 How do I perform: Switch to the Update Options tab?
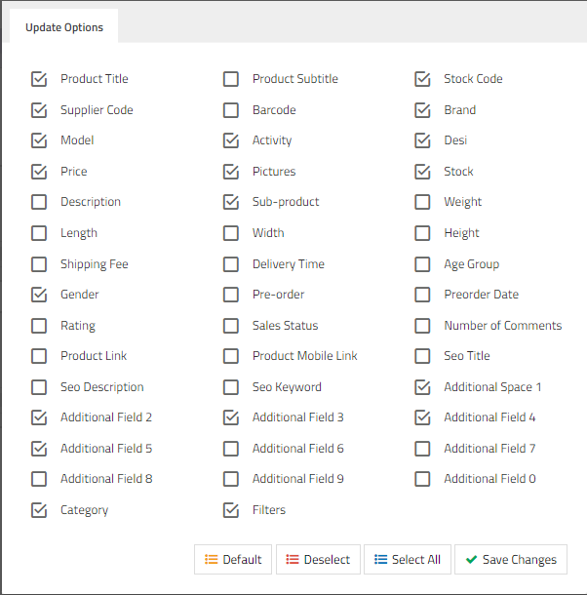point(64,27)
